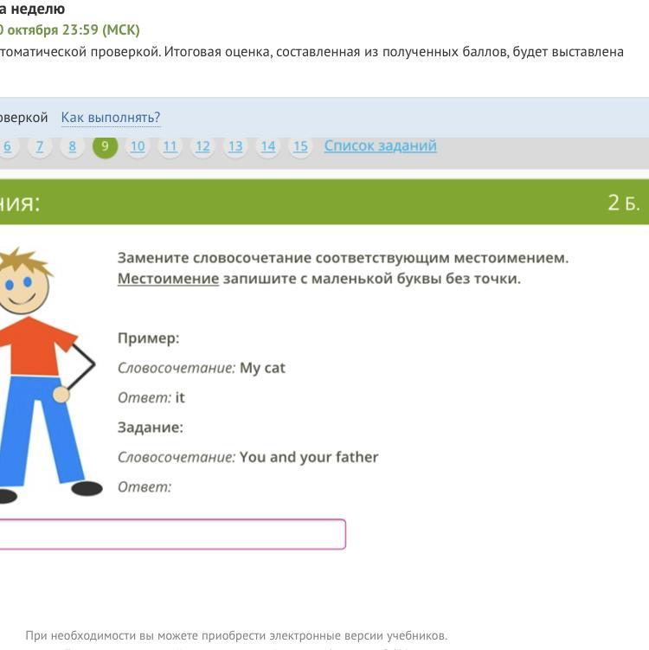Click the deadline text '23:59 (МСК)'
649x650 pixels.
coord(100,29)
